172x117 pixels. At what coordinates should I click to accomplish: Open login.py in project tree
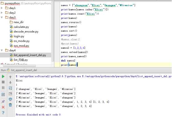point(19,36)
